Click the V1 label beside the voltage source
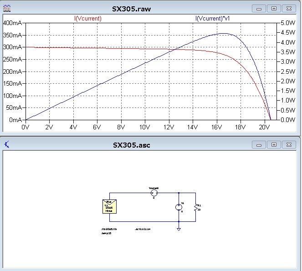The image size is (302, 271). [183, 203]
